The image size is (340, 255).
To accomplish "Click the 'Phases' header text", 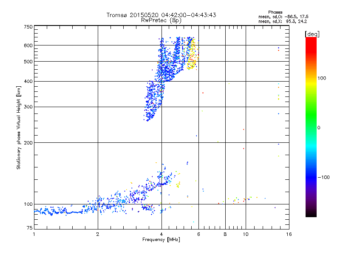I will [275, 12].
